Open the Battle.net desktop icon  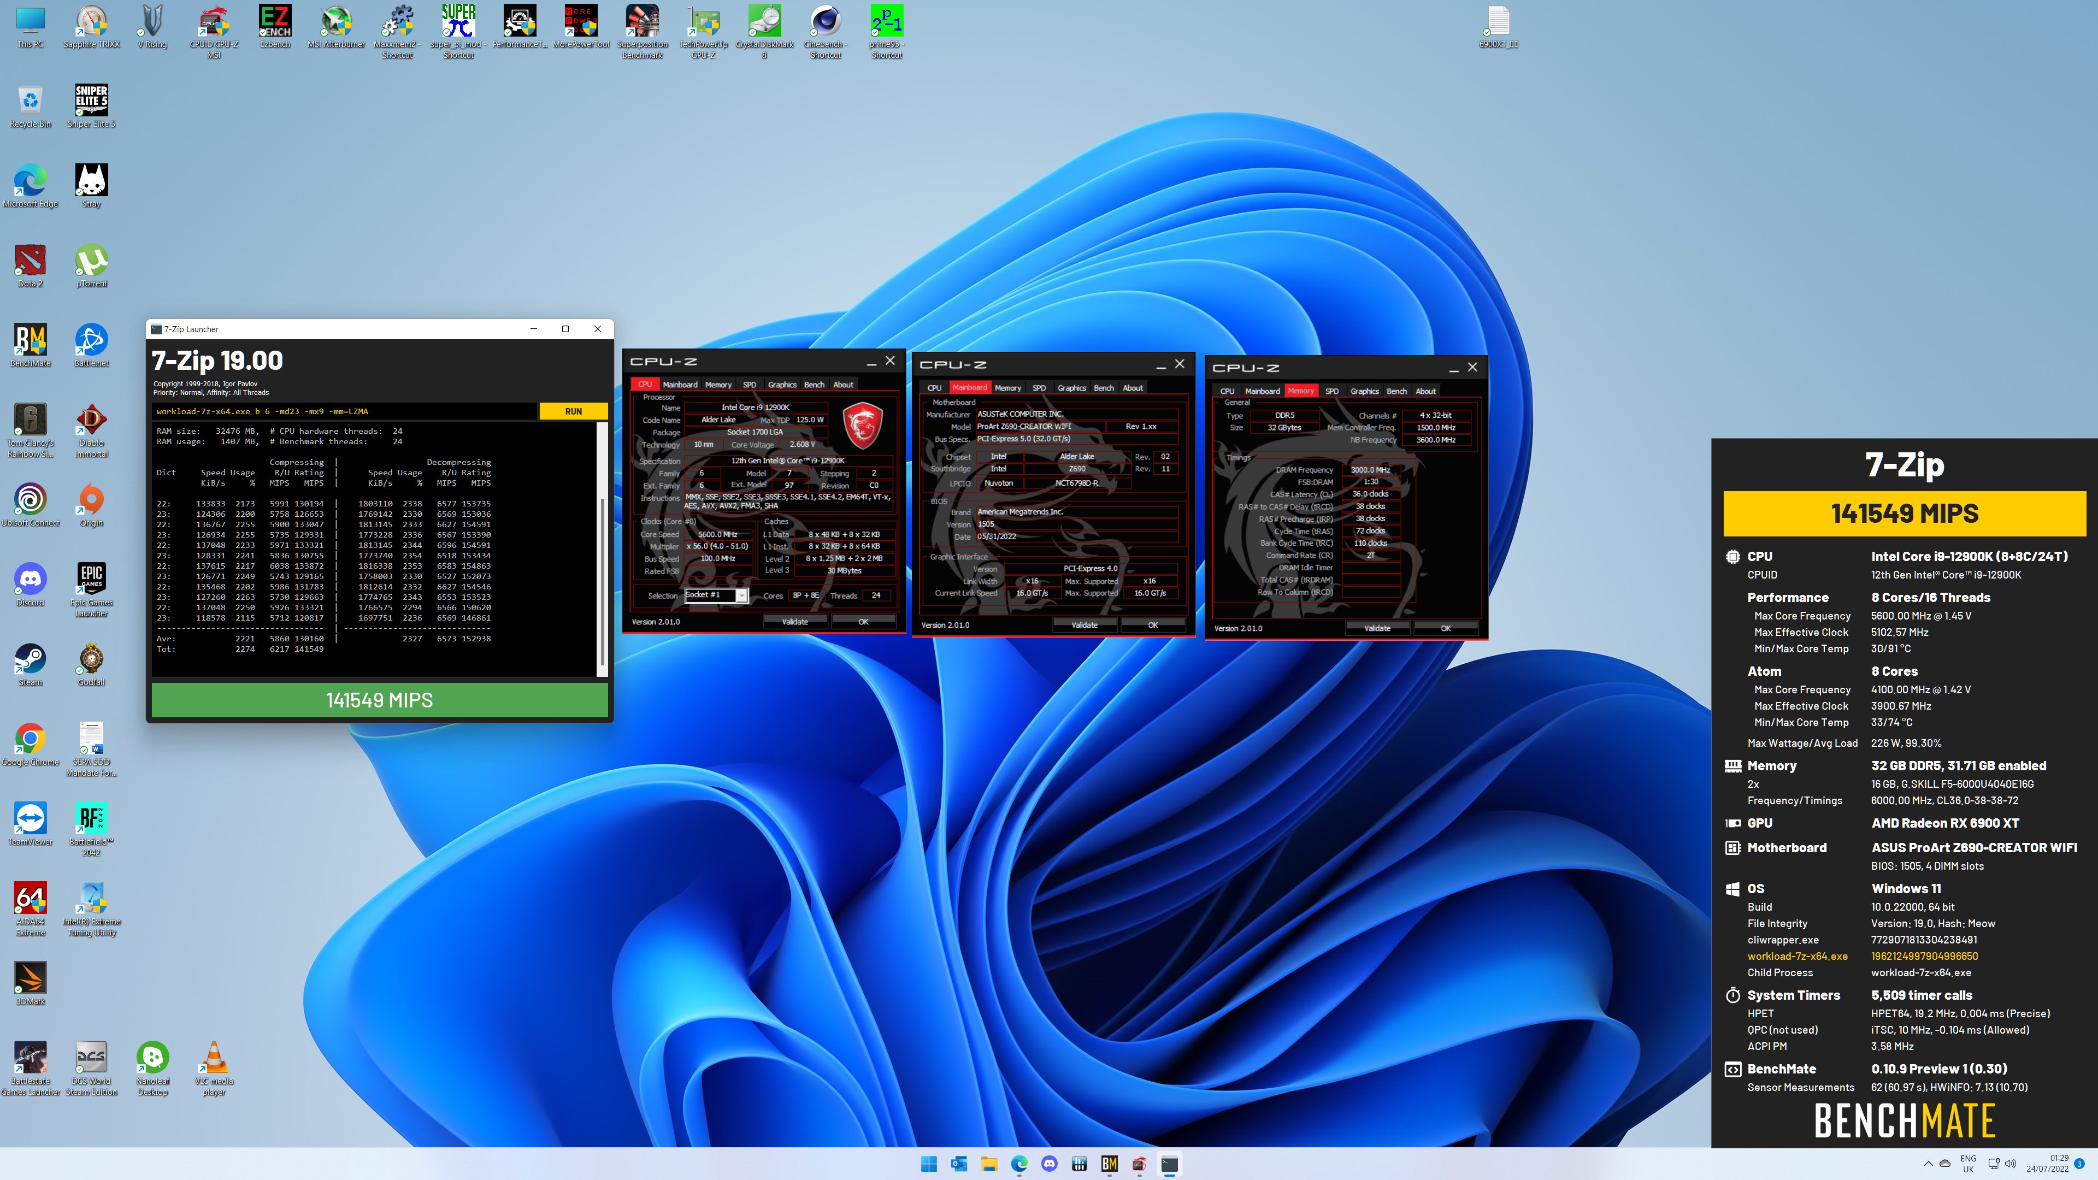[x=91, y=345]
